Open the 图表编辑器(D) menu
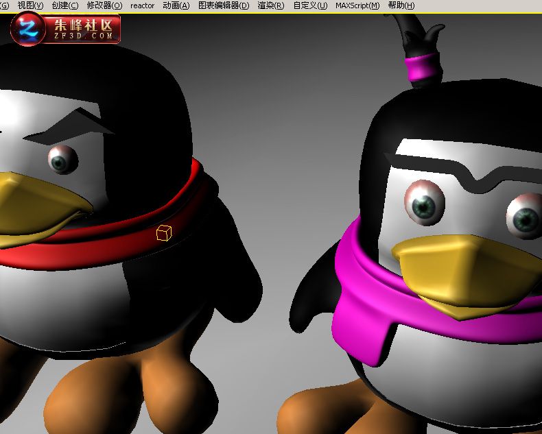The width and height of the screenshot is (542, 434). (x=224, y=5)
